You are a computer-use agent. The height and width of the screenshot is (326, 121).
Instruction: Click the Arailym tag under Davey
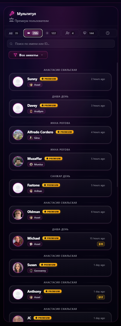[x=36, y=111]
